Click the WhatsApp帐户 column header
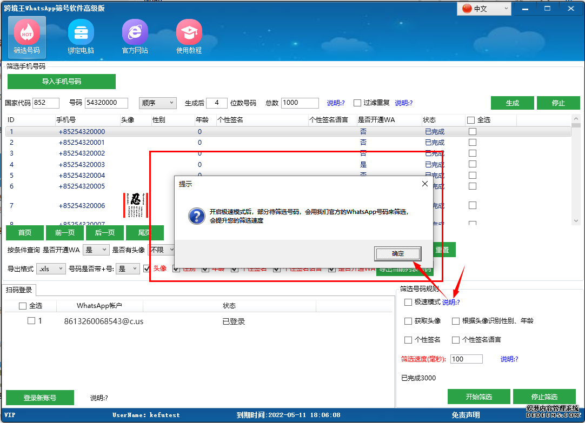Screen dimensions: 585x423 [x=99, y=306]
